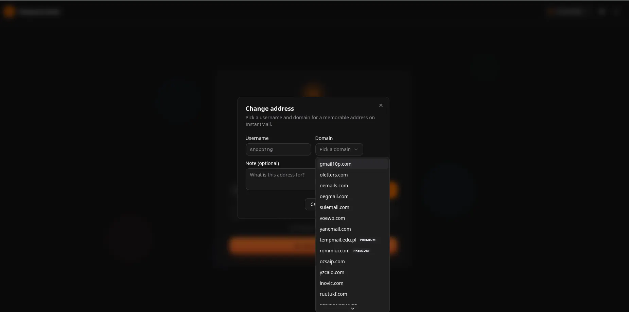Close the Change address dialog

[x=381, y=105]
